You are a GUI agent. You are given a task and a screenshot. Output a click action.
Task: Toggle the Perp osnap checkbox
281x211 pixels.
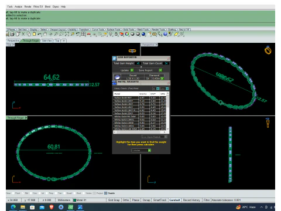pos(47,193)
